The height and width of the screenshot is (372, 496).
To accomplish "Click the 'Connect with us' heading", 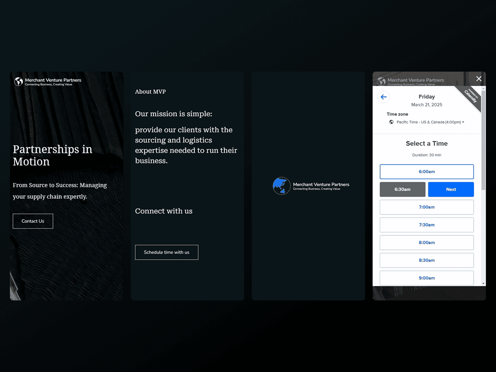I will coord(164,211).
